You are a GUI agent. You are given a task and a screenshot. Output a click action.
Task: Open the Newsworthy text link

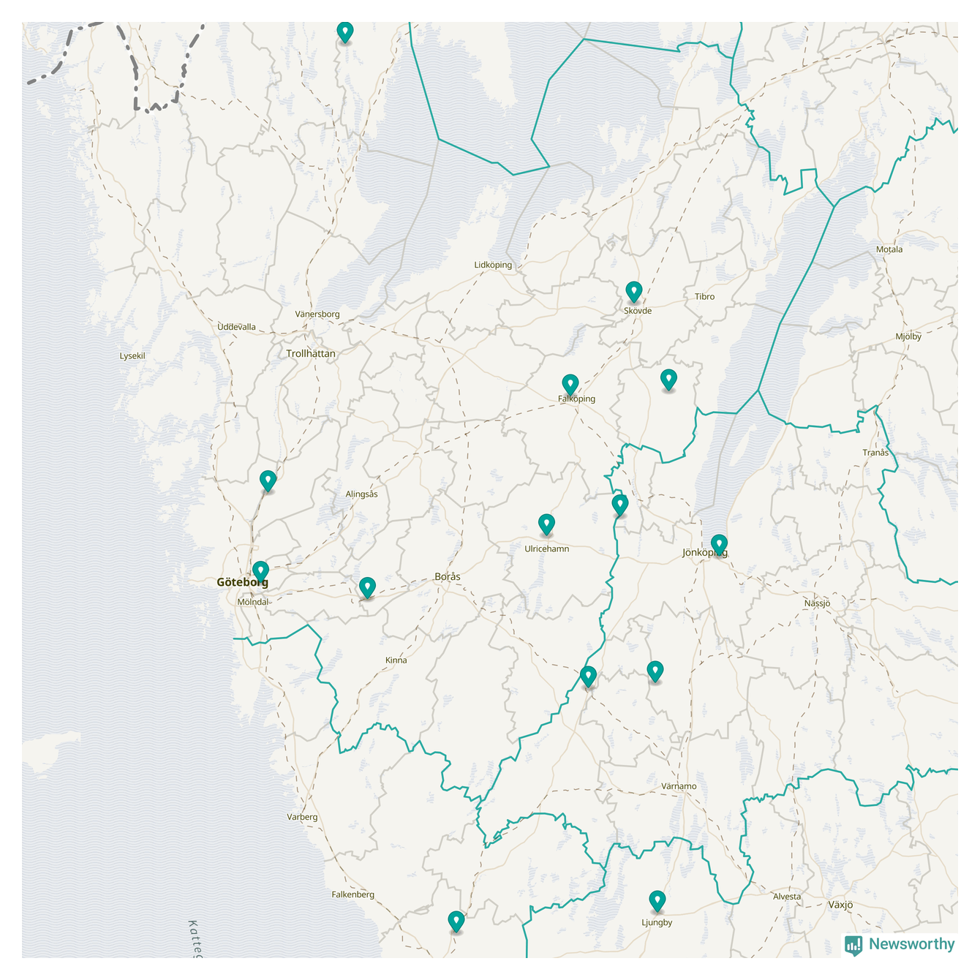(911, 944)
